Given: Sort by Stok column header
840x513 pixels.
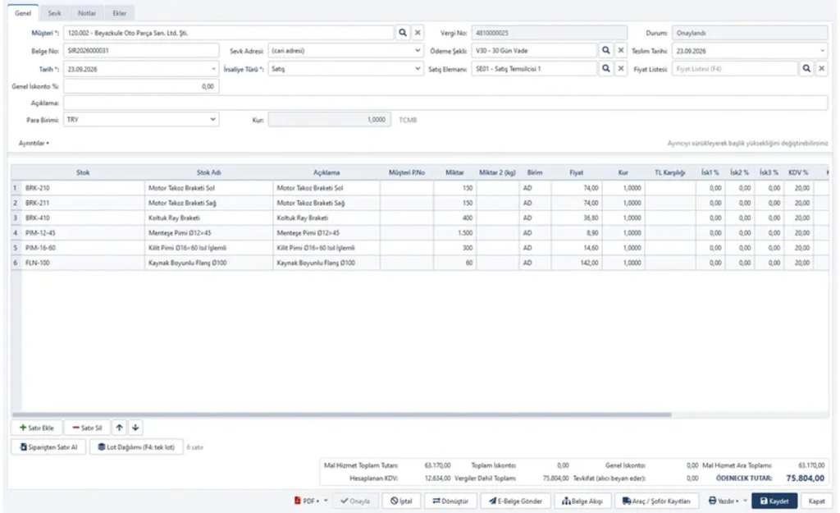Looking at the screenshot, I should point(83,172).
